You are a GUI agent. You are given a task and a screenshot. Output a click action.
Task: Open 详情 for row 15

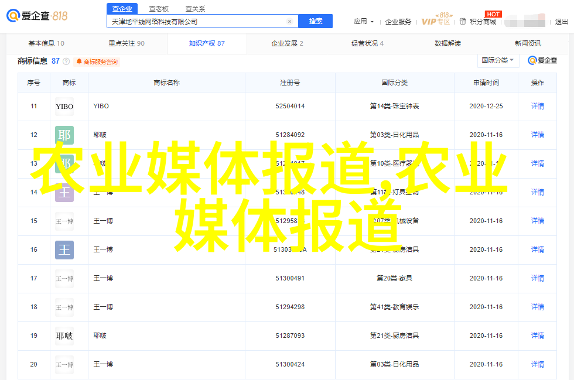538,221
